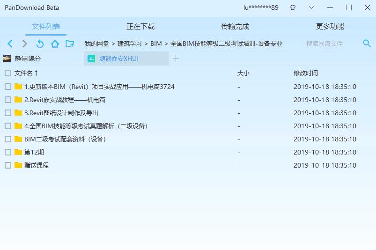Select the 静待缘分 account tab

pyautogui.click(x=42, y=59)
